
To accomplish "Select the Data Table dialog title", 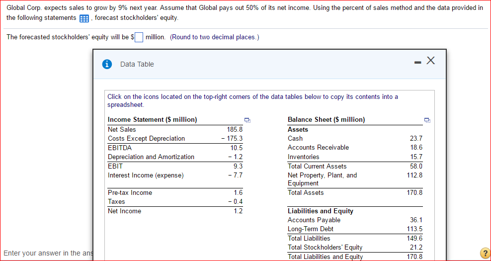I will click(x=137, y=64).
